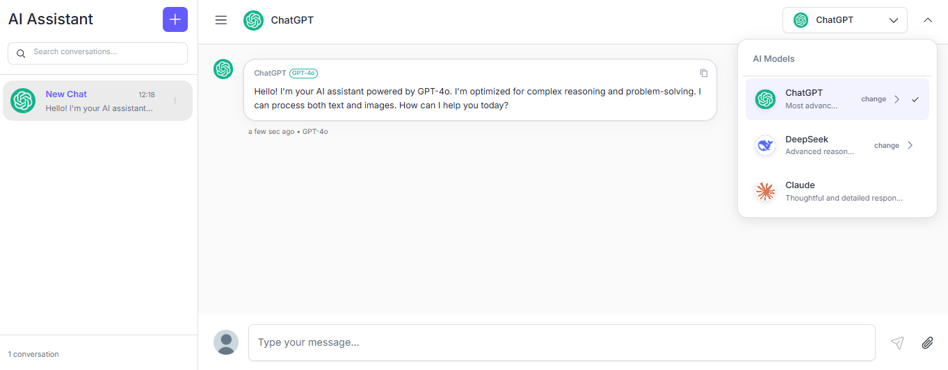The image size is (948, 370).
Task: Toggle the hamburger sidebar menu icon
Action: pyautogui.click(x=221, y=20)
